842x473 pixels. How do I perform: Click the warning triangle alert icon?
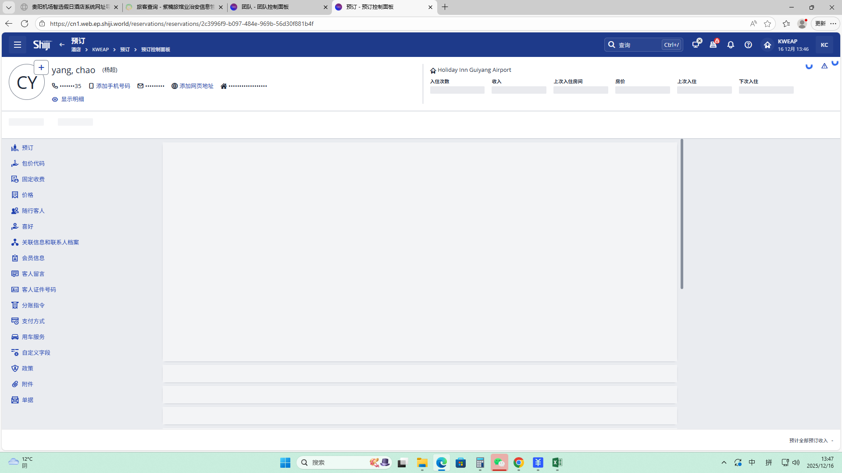click(x=824, y=66)
